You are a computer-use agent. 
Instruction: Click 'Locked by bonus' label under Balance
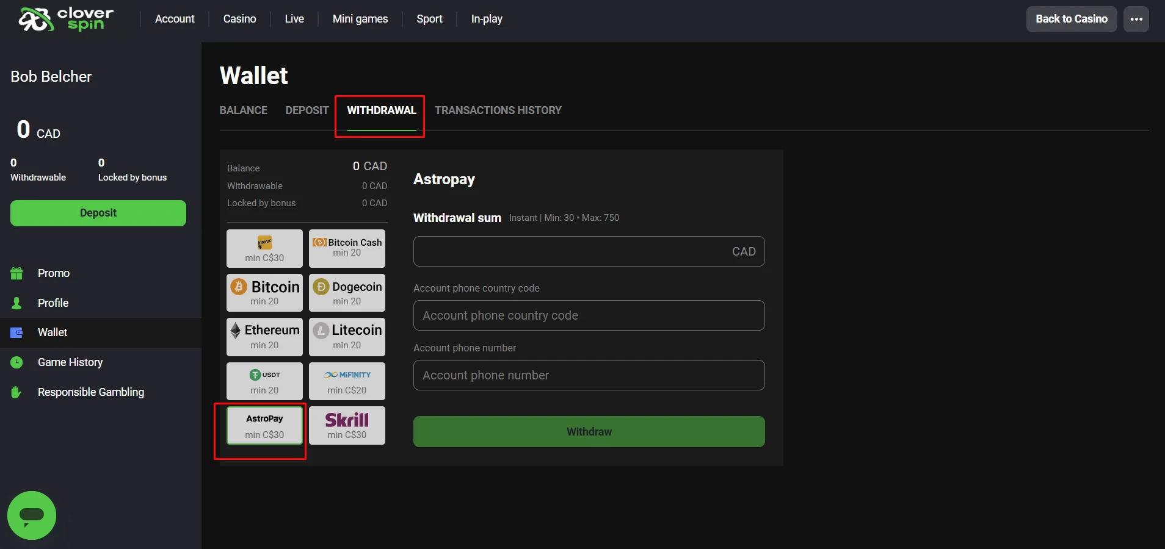[x=261, y=203]
